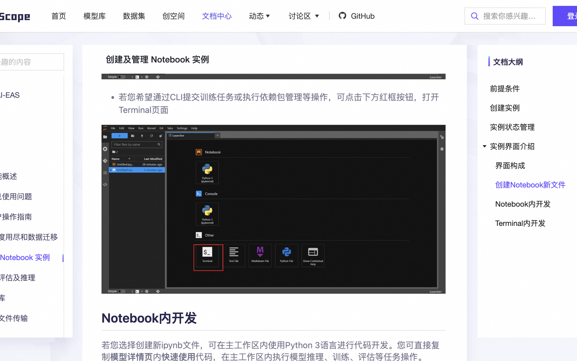Click the 搜索你感兴趣 search input field

pyautogui.click(x=509, y=16)
